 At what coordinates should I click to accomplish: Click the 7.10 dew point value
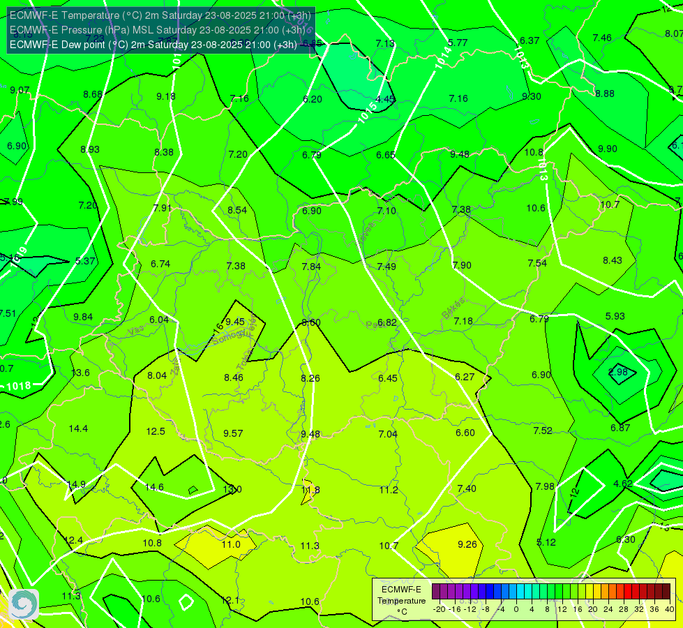coord(386,211)
